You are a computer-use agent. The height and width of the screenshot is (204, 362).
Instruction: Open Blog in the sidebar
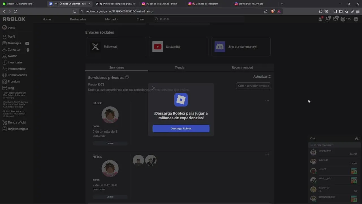(x=8, y=88)
